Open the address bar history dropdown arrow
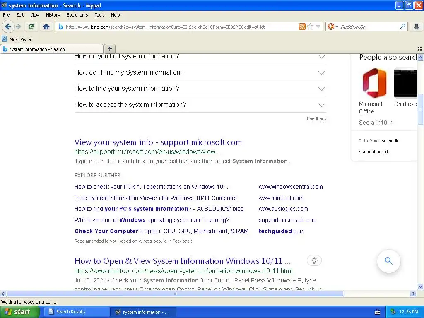The width and height of the screenshot is (424, 318). (318, 26)
